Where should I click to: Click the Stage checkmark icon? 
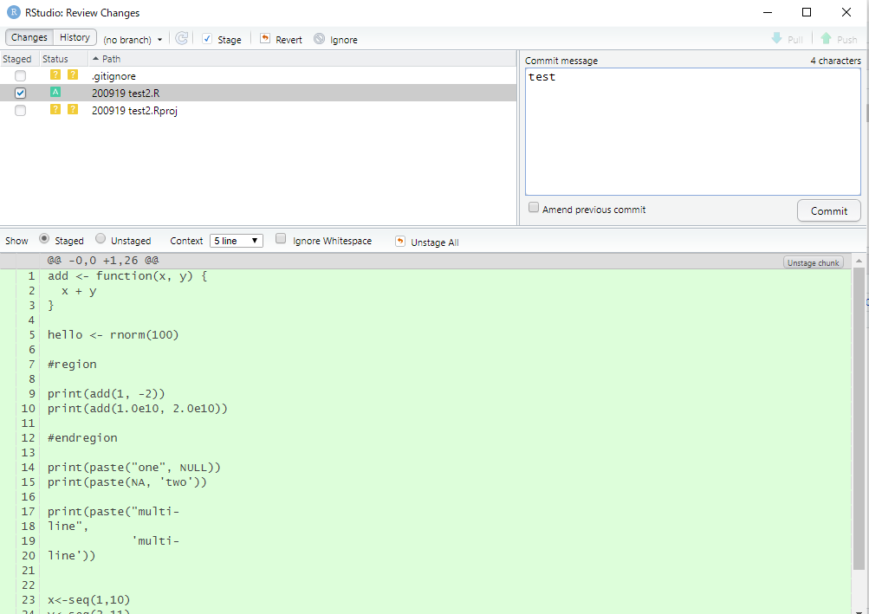coord(207,39)
